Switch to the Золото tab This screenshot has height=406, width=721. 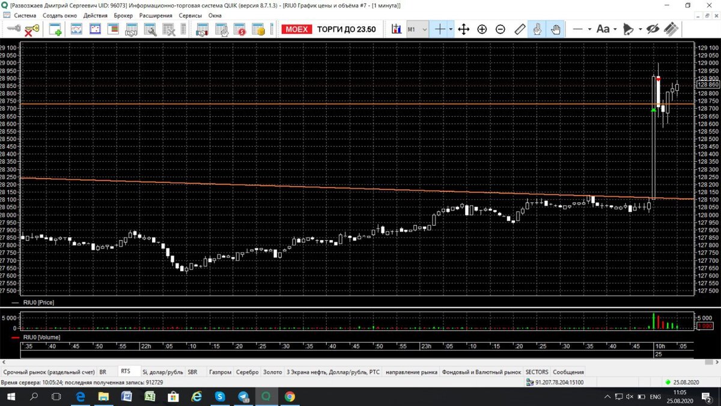pyautogui.click(x=272, y=372)
